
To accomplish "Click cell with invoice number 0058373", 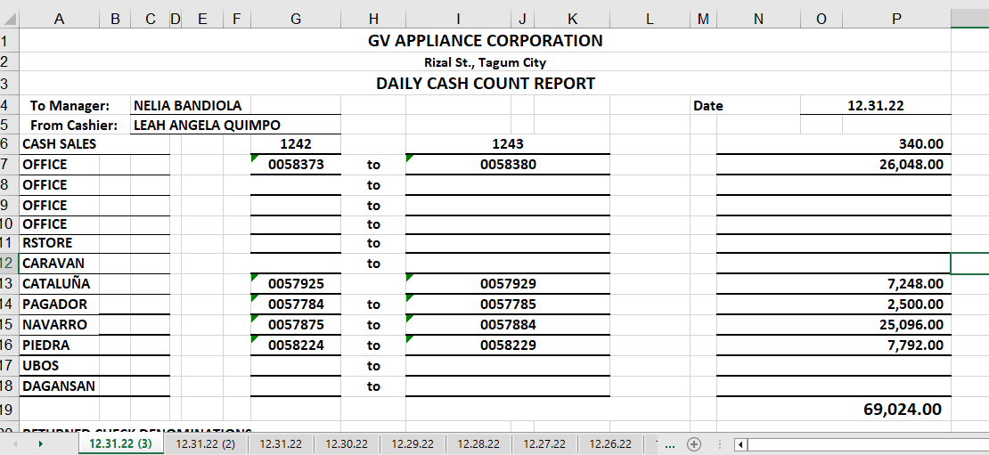I will pos(296,165).
